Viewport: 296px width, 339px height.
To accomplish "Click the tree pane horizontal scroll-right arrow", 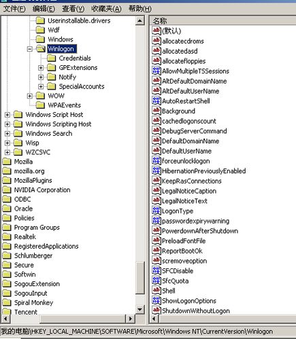I will tap(131, 319).
